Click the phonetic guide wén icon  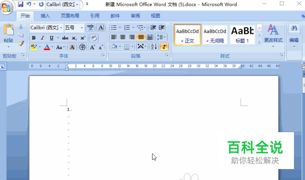click(90, 28)
